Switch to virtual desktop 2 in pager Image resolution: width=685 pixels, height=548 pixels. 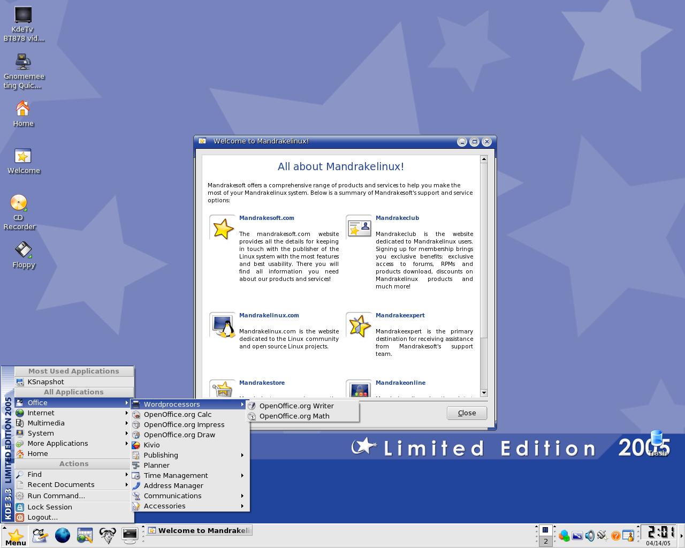tap(545, 541)
